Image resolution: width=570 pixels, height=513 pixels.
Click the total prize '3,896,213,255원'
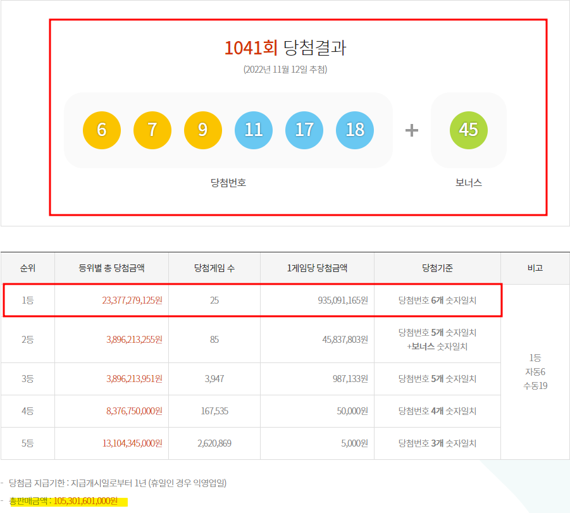pos(134,340)
